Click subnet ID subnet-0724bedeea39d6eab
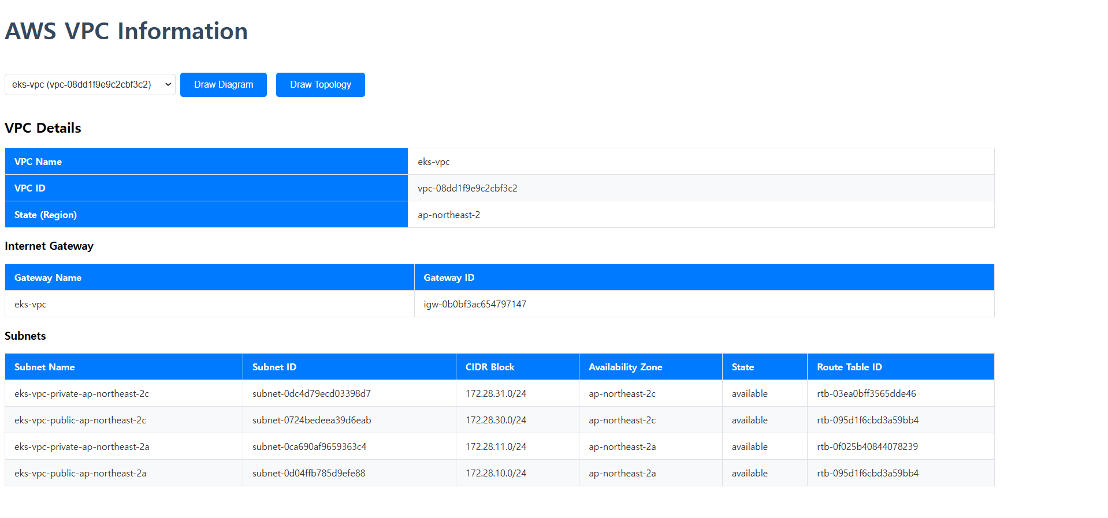Screen dimensions: 1108x518 pos(311,420)
